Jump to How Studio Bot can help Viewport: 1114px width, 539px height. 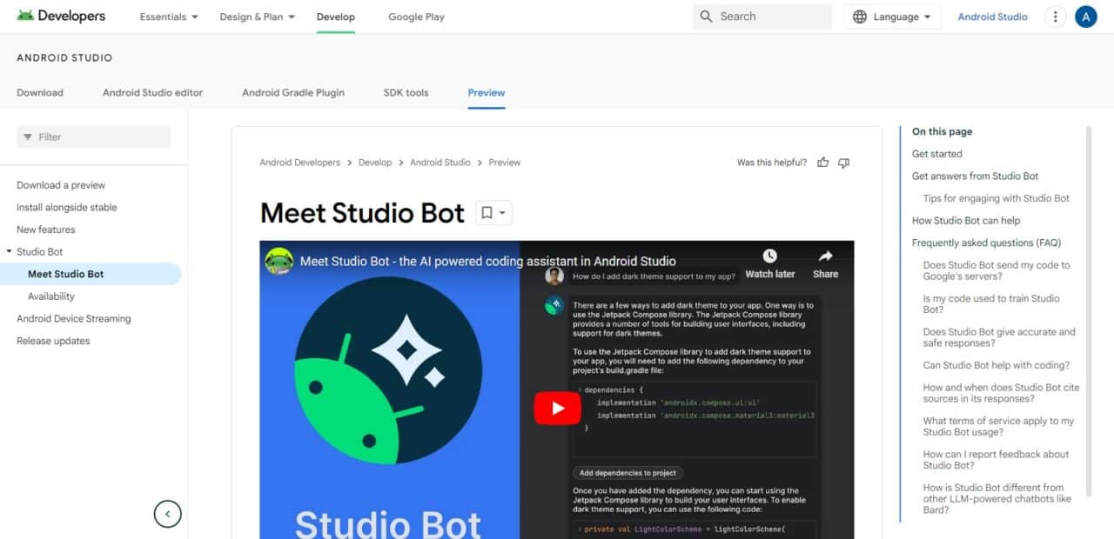[x=966, y=221]
